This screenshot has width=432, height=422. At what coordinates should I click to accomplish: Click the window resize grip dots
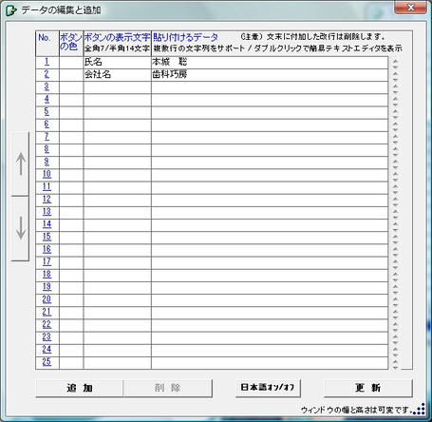tap(420, 409)
